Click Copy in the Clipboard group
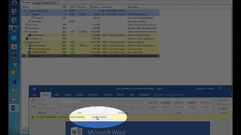Image resolution: width=241 pixels, height=135 pixels. coord(42,104)
